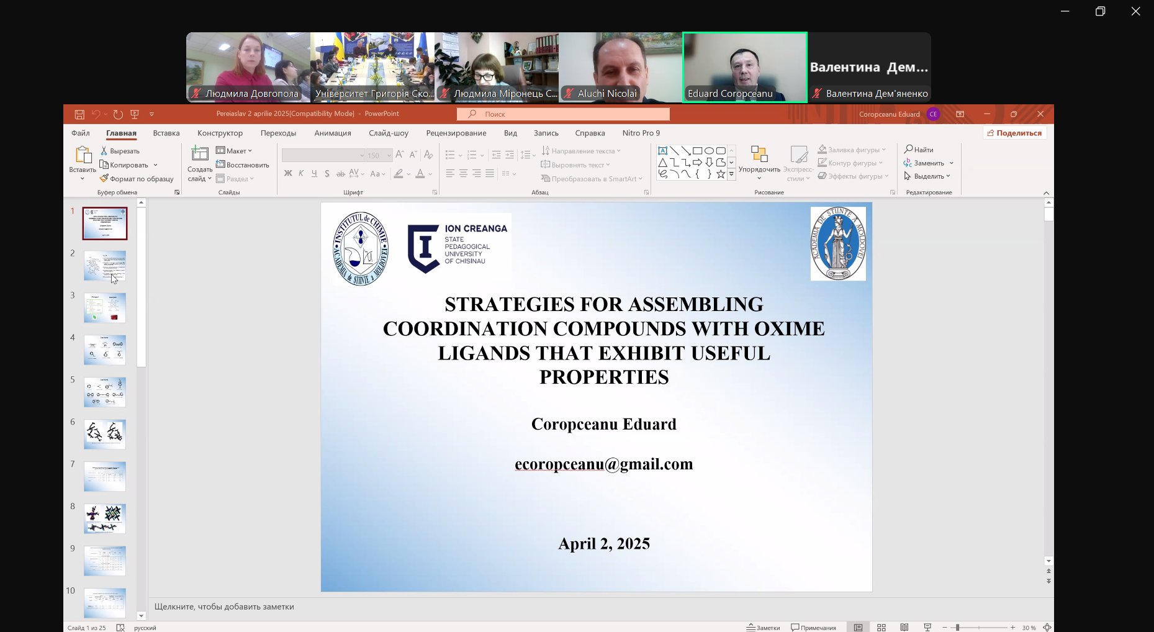1154x632 pixels.
Task: Click Find (Найти) in editing group
Action: tap(919, 150)
